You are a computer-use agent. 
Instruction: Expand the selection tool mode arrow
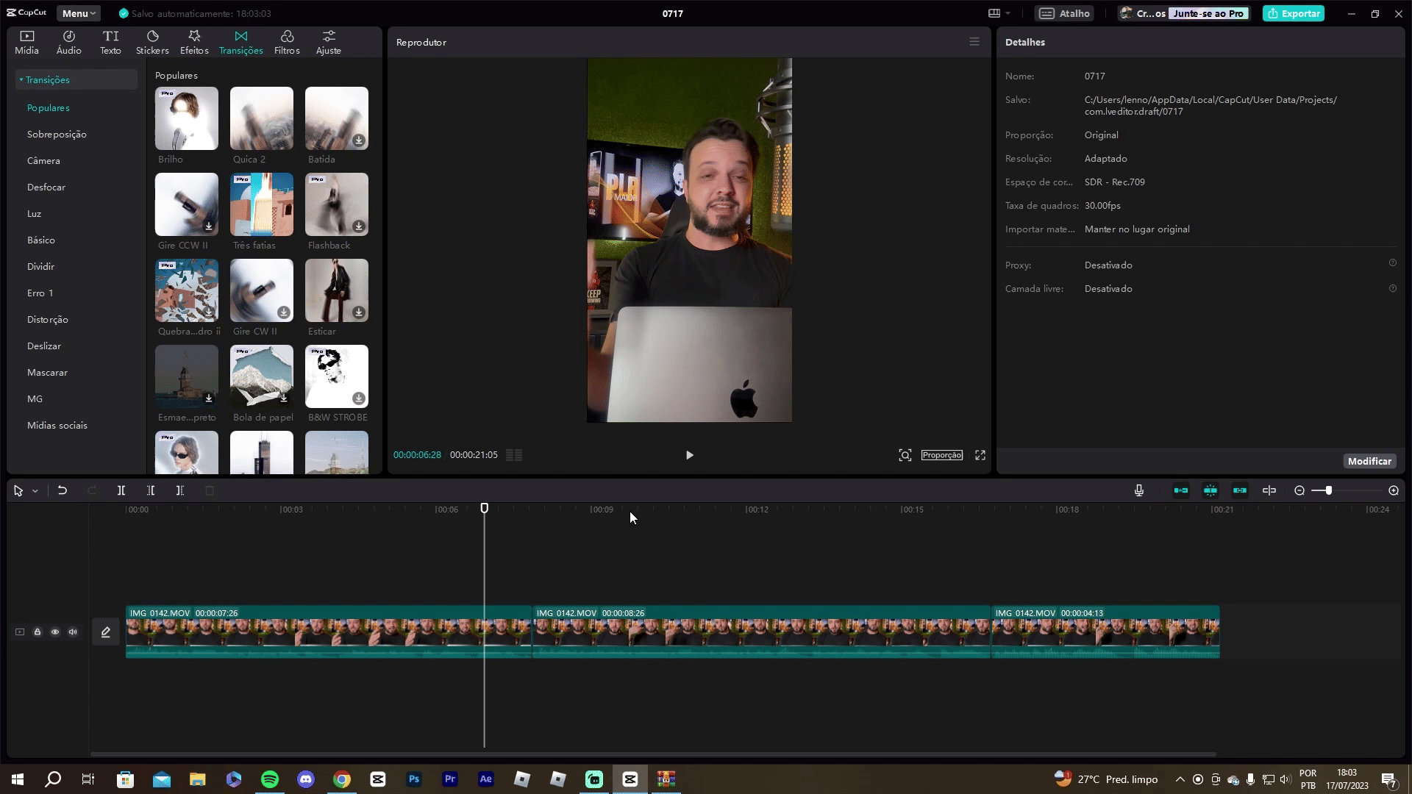[35, 491]
